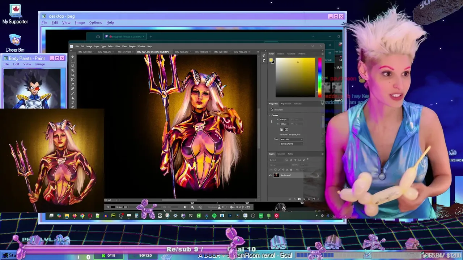Screen dimensions: 463x260
Task: Click inside the yellow color picker field
Action: point(295,77)
